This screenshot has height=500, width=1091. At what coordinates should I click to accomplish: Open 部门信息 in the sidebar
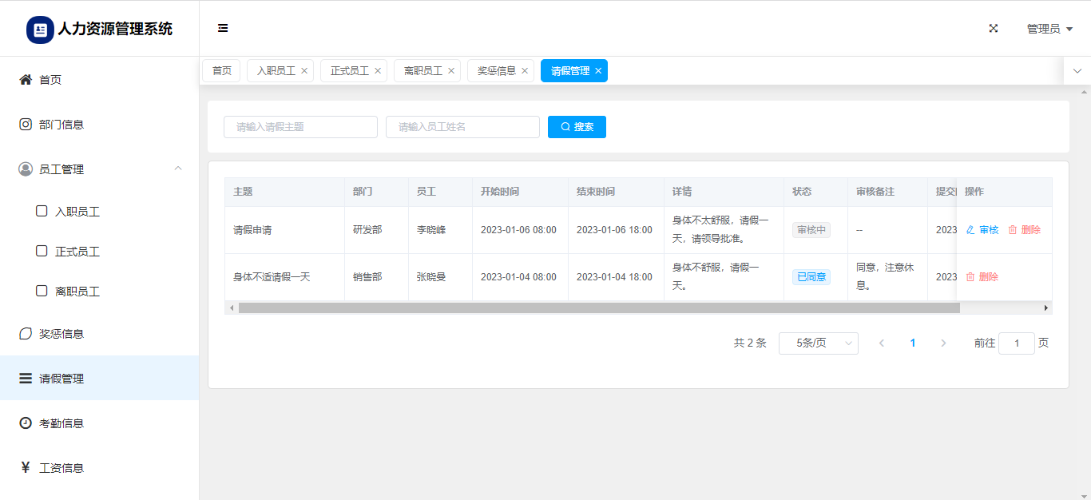pos(61,125)
